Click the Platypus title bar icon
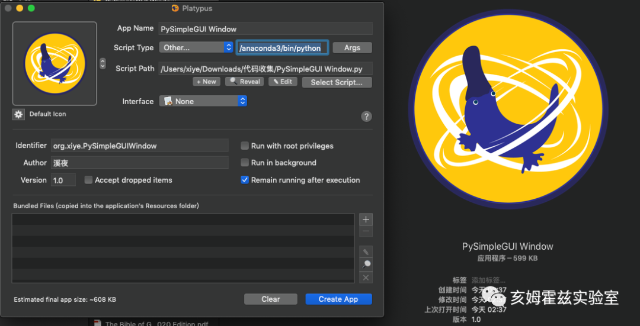This screenshot has width=640, height=326. [175, 8]
